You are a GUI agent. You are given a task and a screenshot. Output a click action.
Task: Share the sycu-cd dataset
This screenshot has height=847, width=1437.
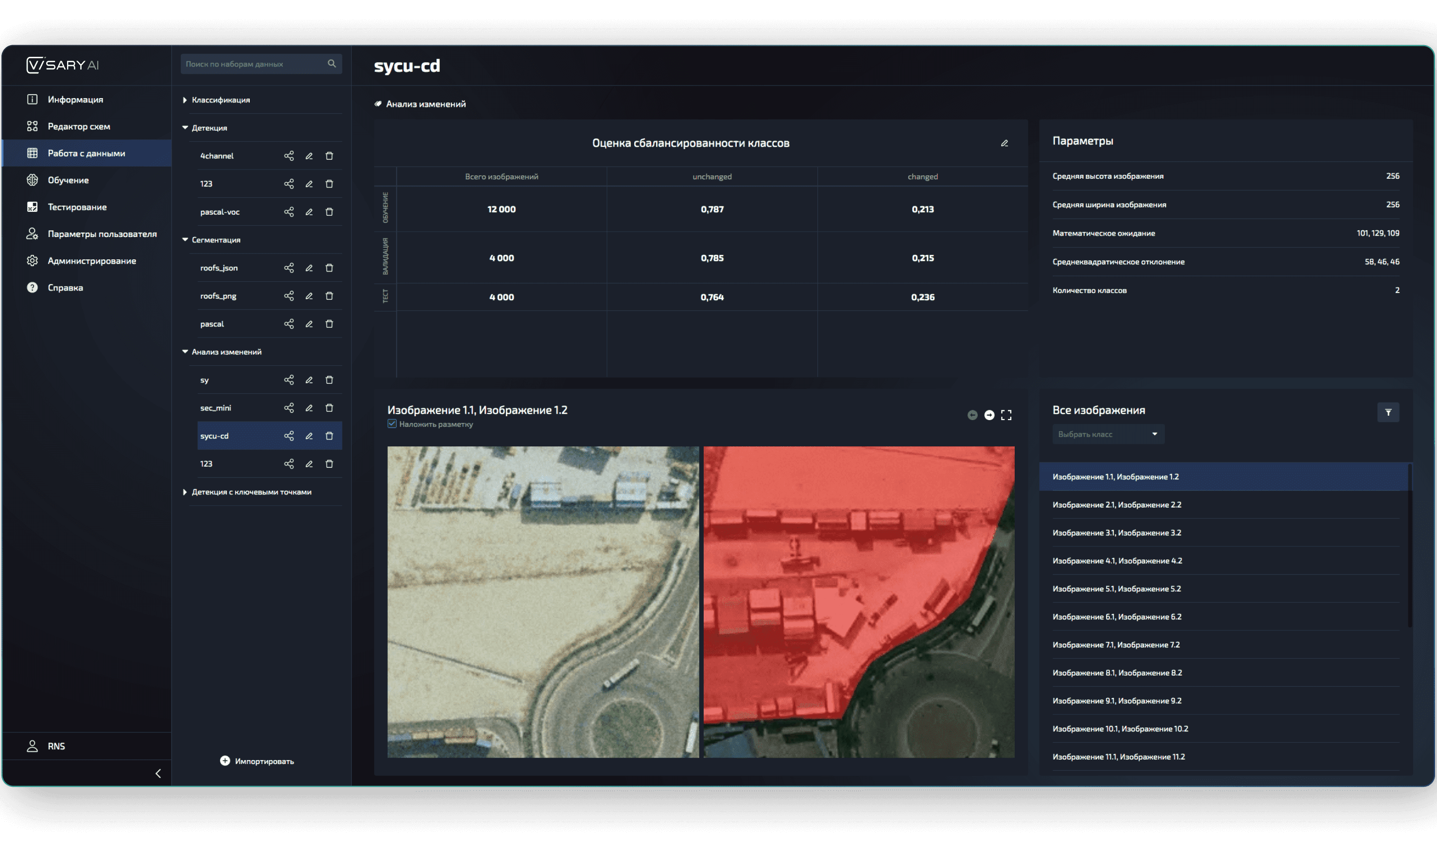pyautogui.click(x=289, y=436)
